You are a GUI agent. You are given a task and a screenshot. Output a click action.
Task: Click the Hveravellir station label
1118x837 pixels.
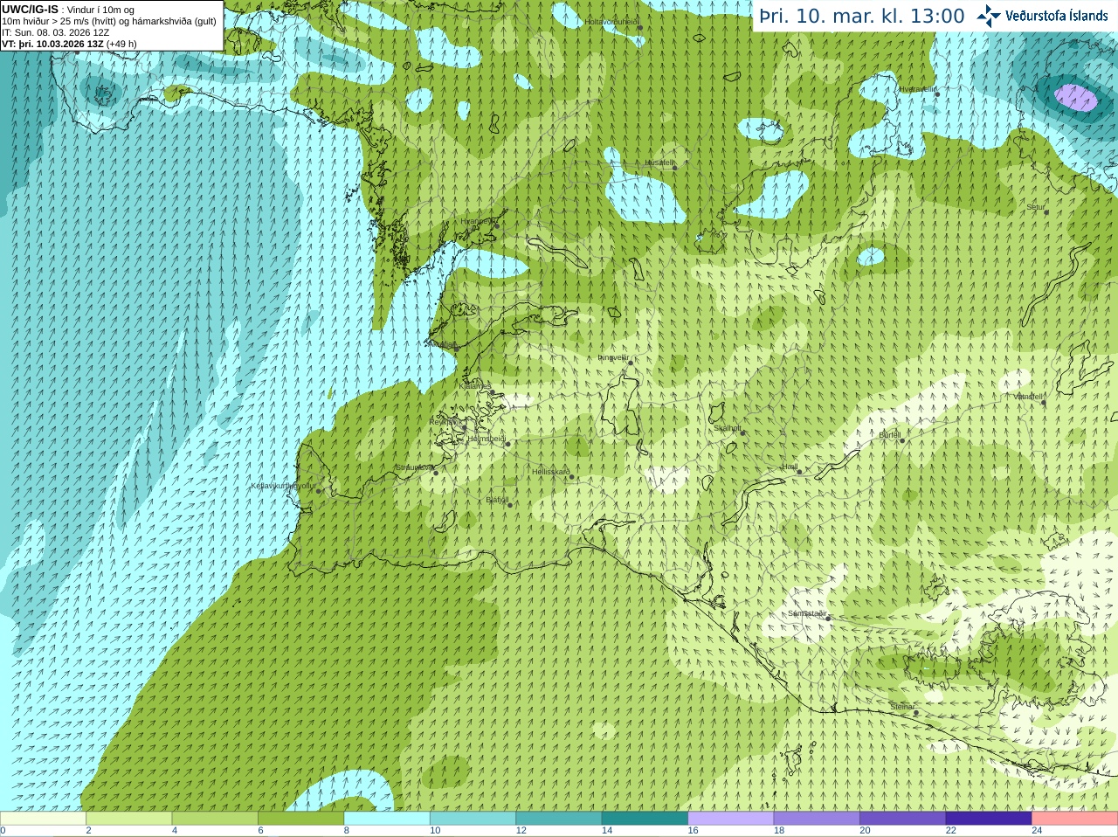tap(917, 89)
